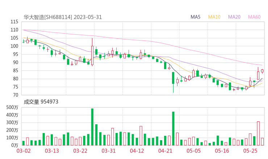The width and height of the screenshot is (268, 159).
Task: Click the last red candlestick near 85
Action: click(262, 71)
